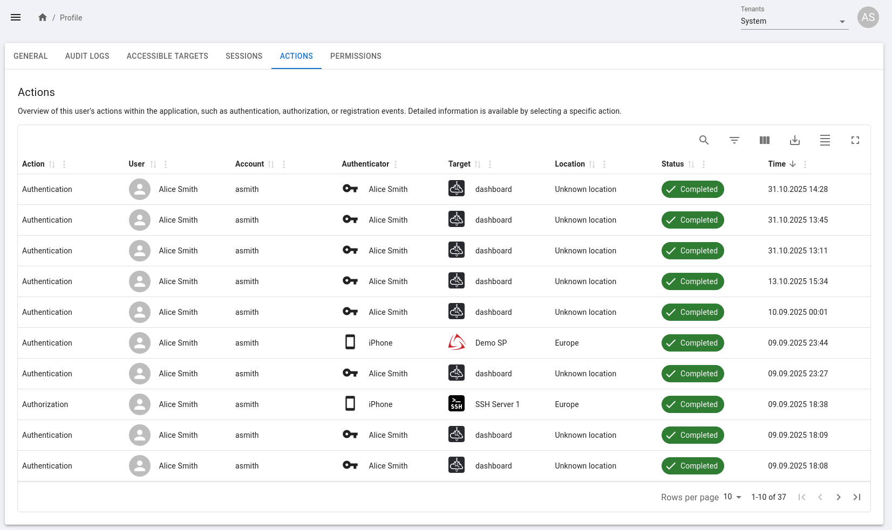Switch to the Audit Logs tab
This screenshot has height=530, width=892.
coord(87,56)
